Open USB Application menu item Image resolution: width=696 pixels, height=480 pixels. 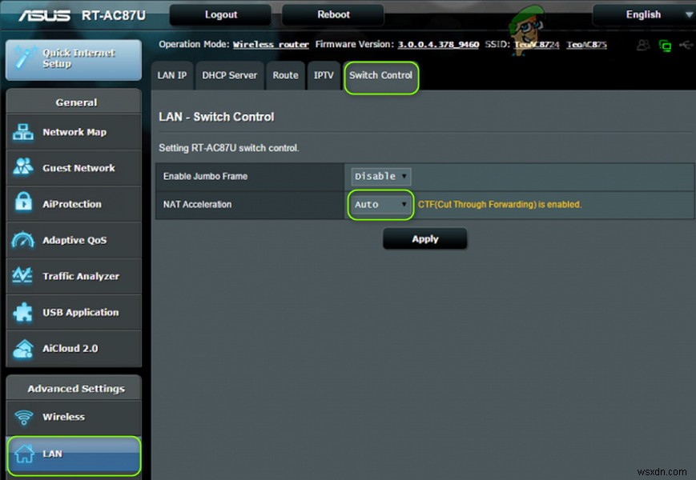tap(74, 312)
